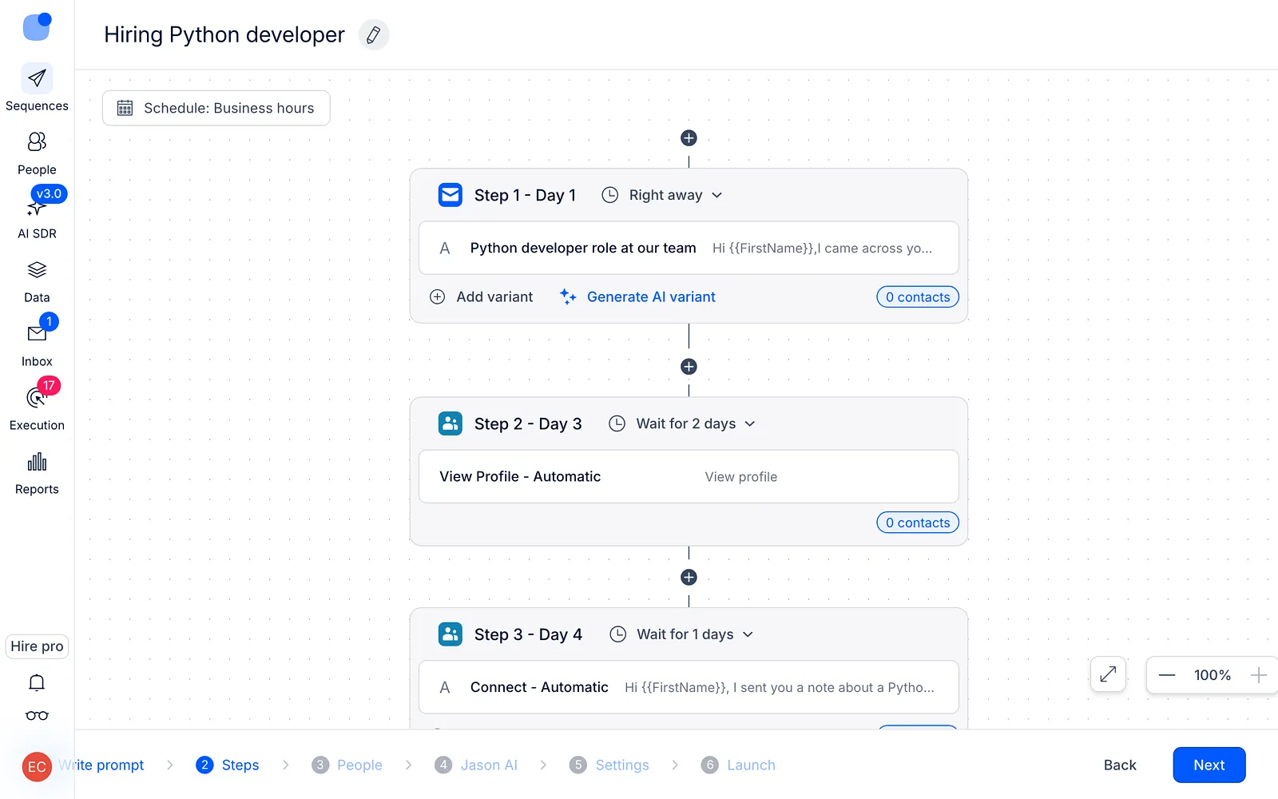The height and width of the screenshot is (799, 1278).
Task: Open the View Profile - Automatic row
Action: (689, 476)
